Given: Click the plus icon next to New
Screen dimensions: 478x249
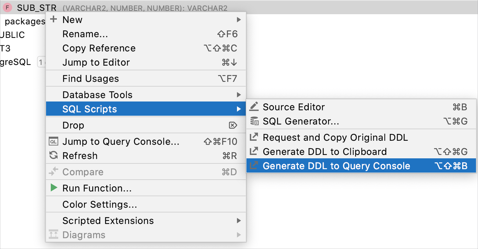Looking at the screenshot, I should pyautogui.click(x=54, y=19).
